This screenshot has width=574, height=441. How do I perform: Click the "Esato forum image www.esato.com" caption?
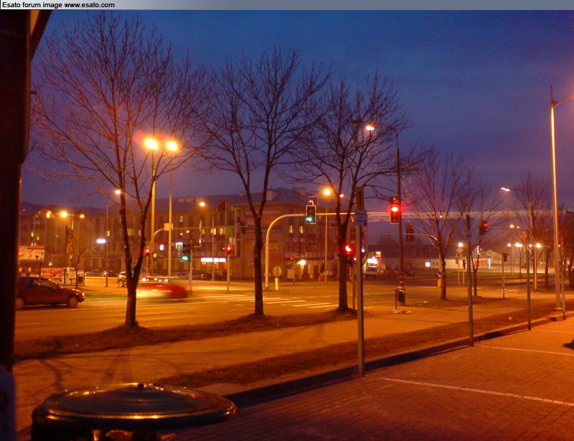click(58, 5)
